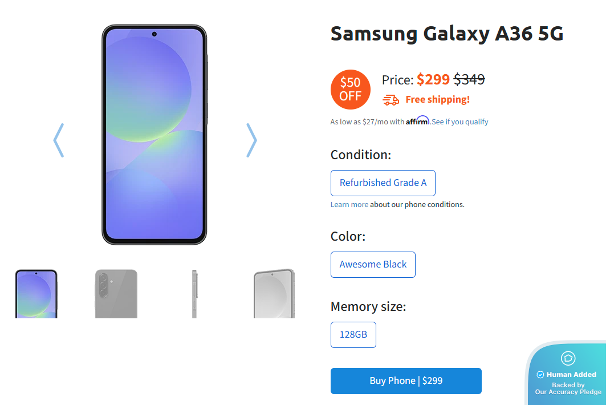Open the See if you qualify link
The image size is (606, 405).
(460, 121)
